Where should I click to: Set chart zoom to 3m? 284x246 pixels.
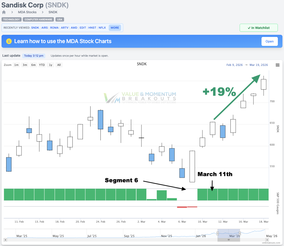[25, 65]
